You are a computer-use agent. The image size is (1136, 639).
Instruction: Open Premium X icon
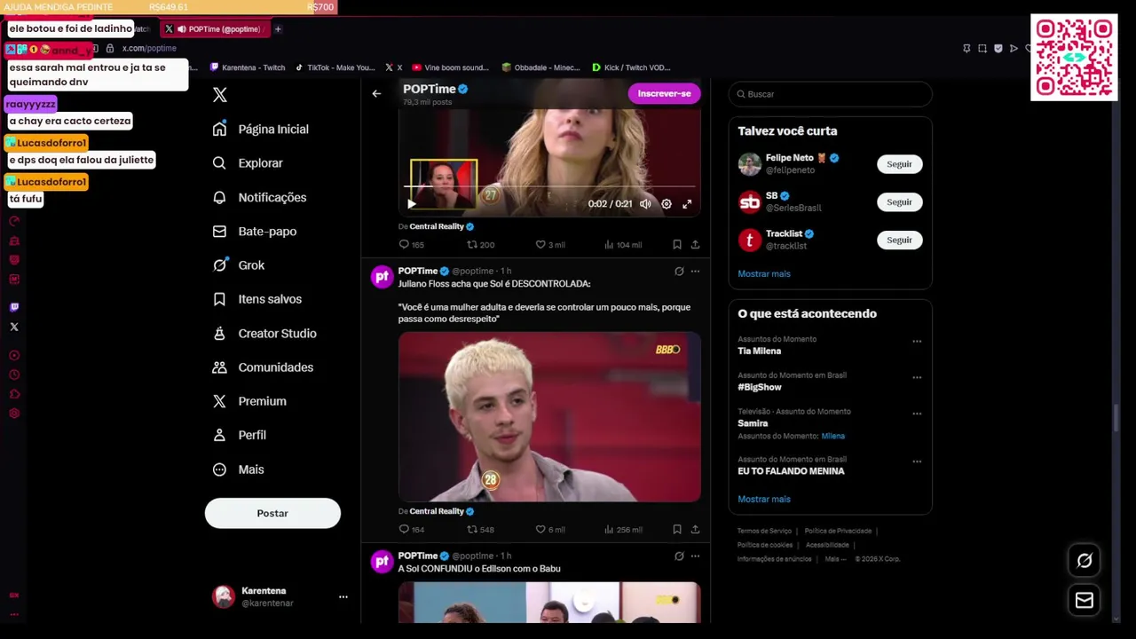pos(219,401)
